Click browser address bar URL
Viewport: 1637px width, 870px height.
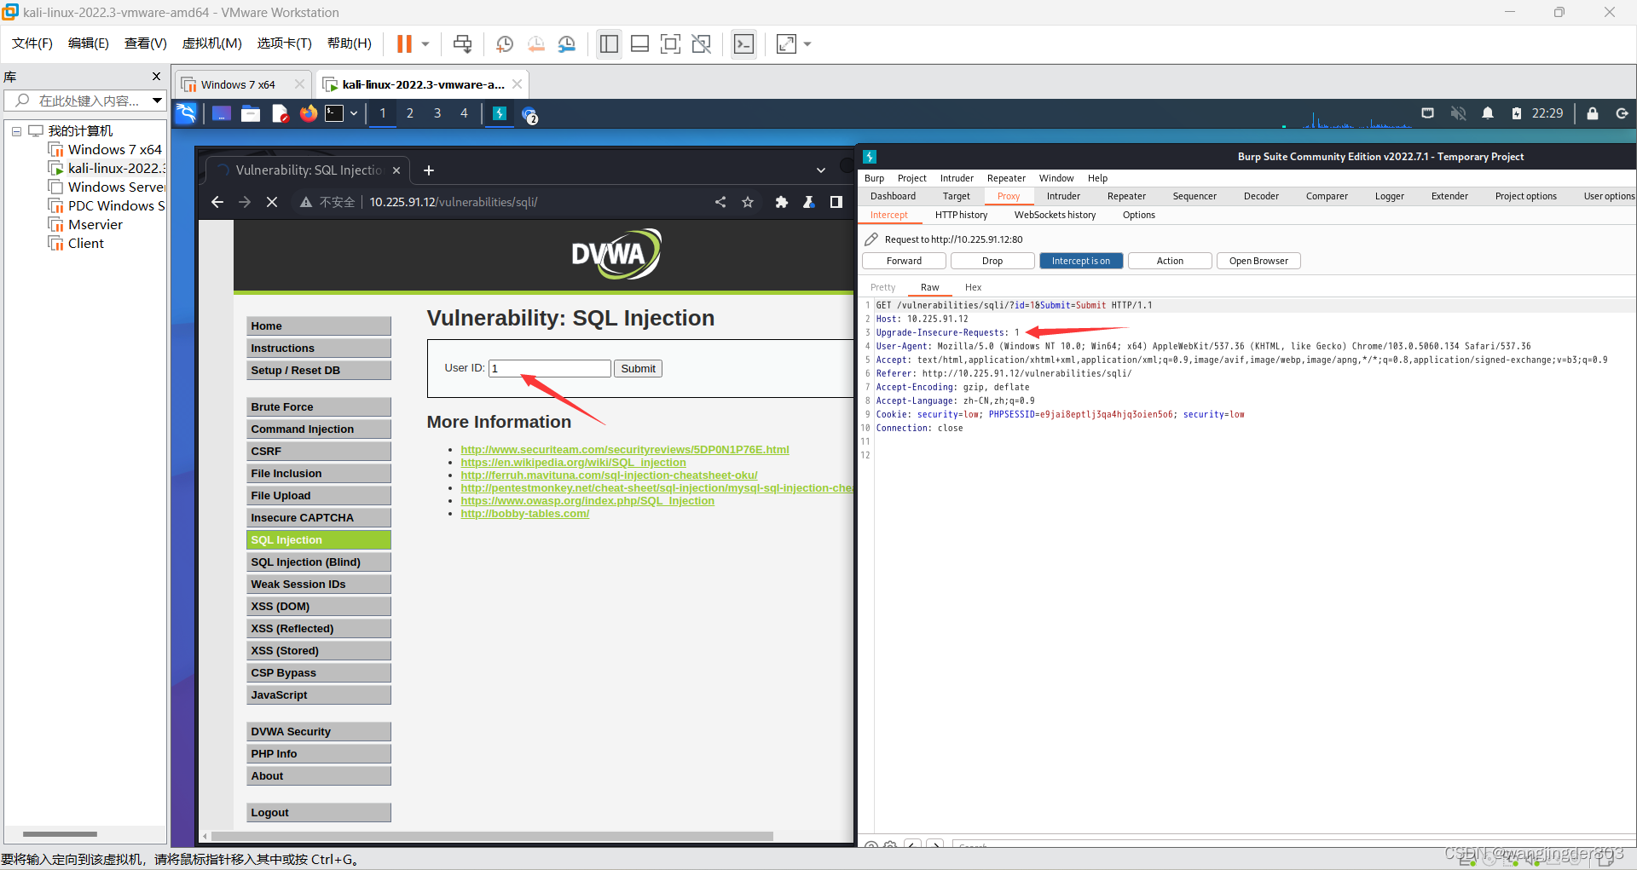(x=453, y=202)
